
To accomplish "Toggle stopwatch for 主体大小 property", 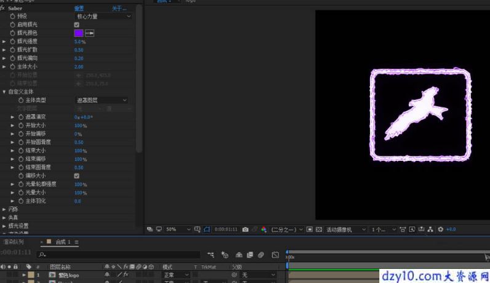I will (12, 67).
